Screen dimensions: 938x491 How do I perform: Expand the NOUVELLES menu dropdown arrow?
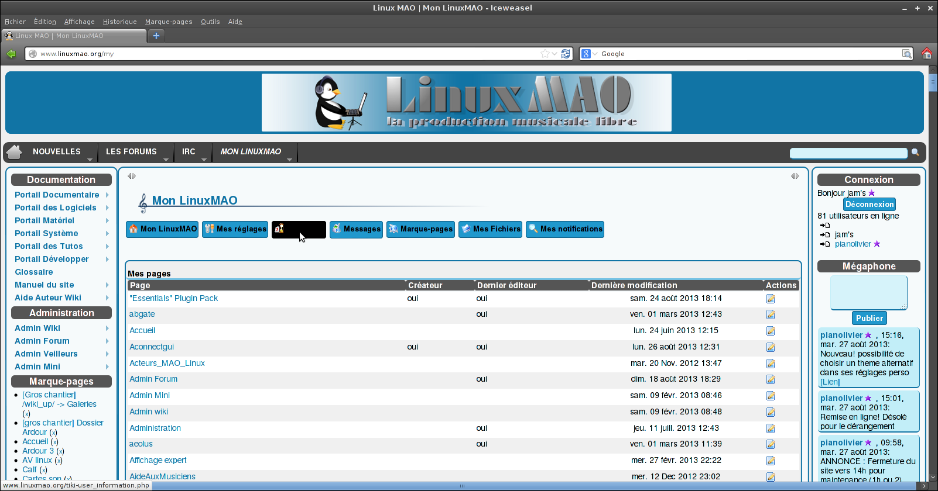click(x=90, y=160)
